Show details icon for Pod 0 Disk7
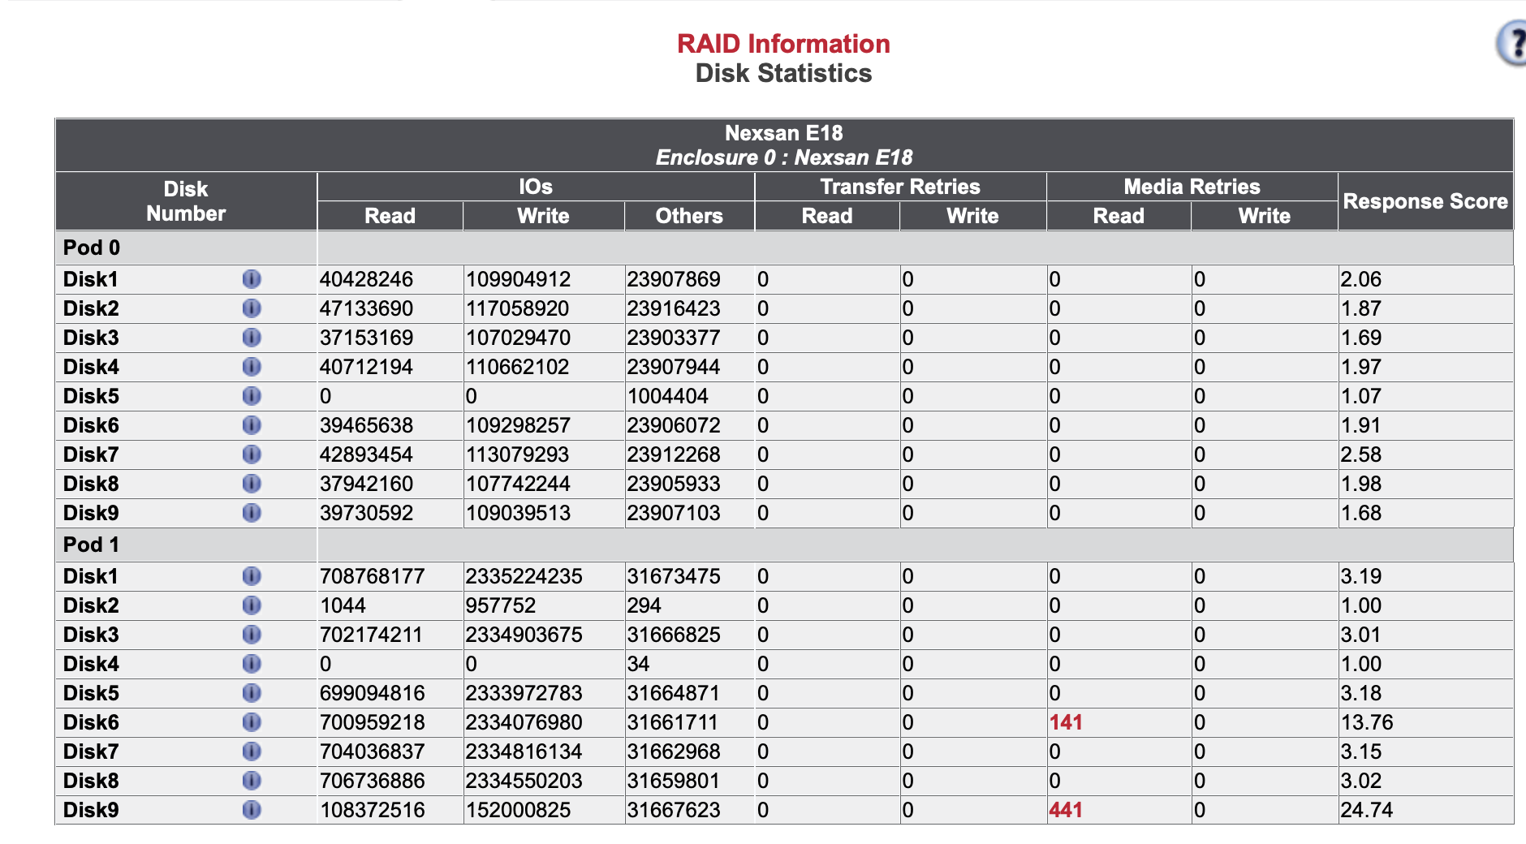This screenshot has height=844, width=1526. (x=252, y=454)
